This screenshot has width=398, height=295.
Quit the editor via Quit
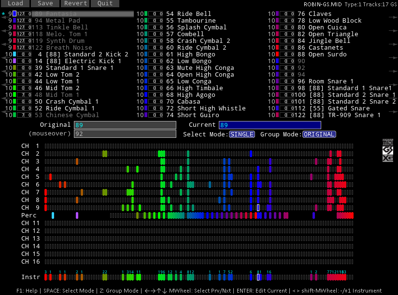tap(105, 3)
